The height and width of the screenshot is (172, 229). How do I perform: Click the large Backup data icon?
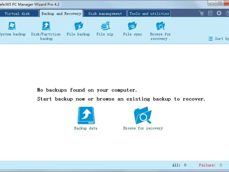[86, 116]
